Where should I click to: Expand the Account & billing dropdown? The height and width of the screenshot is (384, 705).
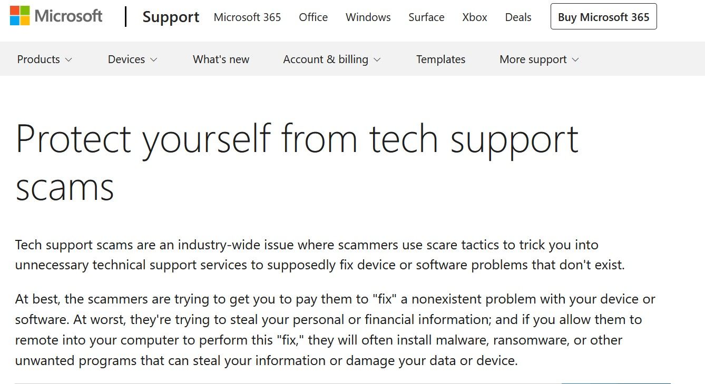tap(331, 59)
